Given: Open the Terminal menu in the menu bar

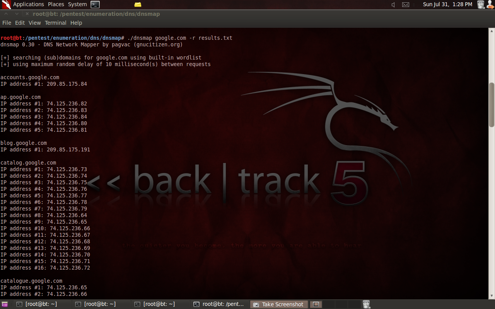Looking at the screenshot, I should pos(56,23).
